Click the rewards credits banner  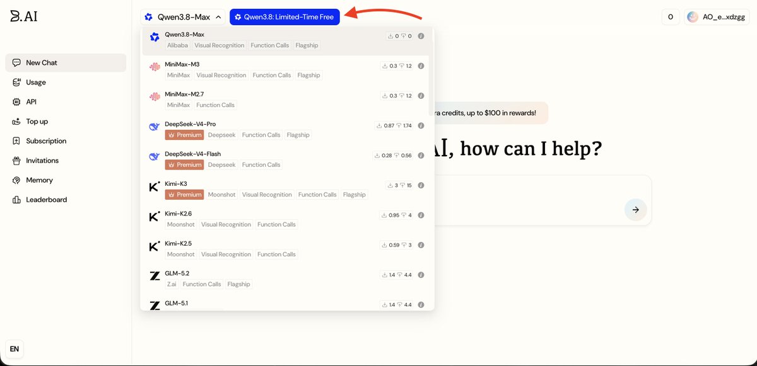coord(491,113)
